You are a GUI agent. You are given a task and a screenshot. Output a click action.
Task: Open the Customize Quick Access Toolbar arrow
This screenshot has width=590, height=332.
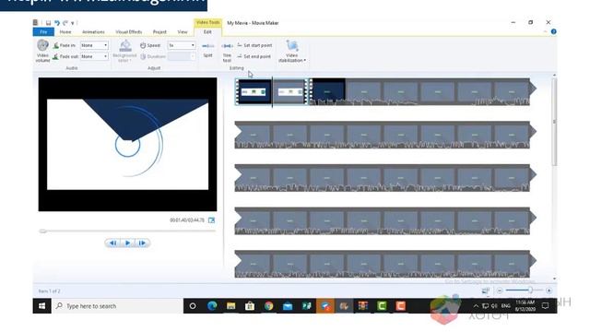pos(73,23)
